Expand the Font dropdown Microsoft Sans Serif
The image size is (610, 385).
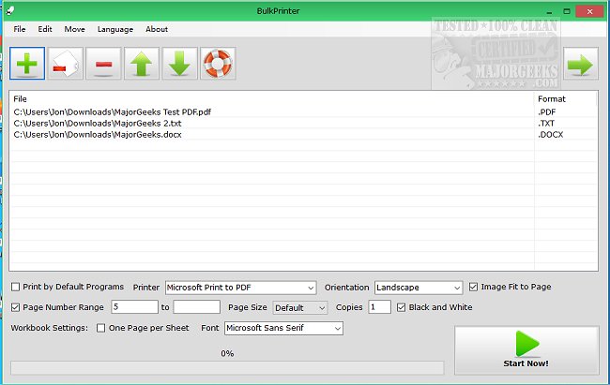click(x=283, y=328)
